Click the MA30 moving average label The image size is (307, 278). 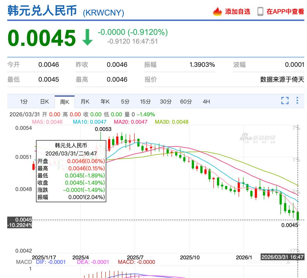171,122
